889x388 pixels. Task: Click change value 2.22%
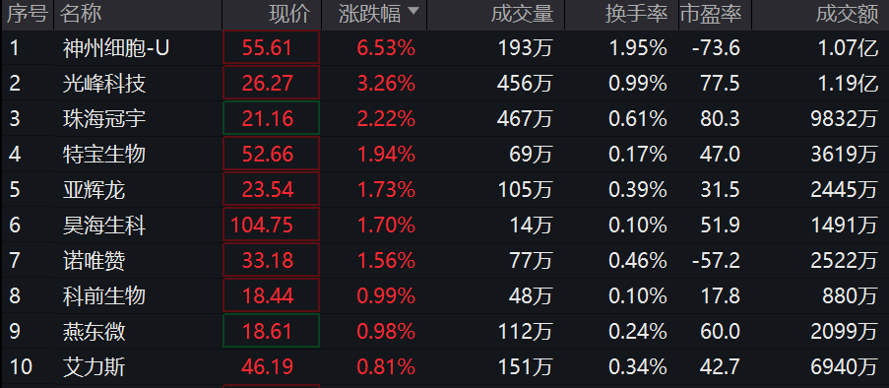point(386,118)
